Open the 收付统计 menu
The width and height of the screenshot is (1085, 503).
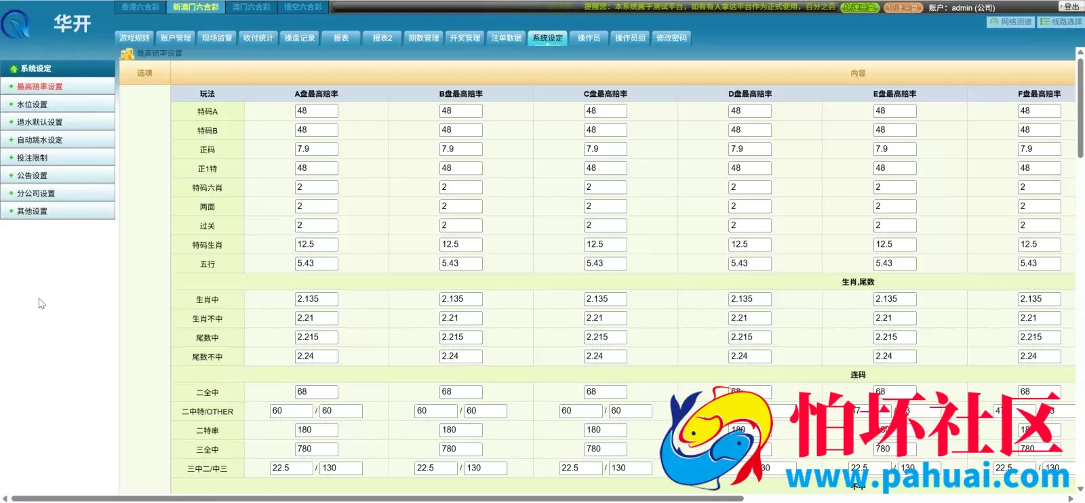pos(258,38)
